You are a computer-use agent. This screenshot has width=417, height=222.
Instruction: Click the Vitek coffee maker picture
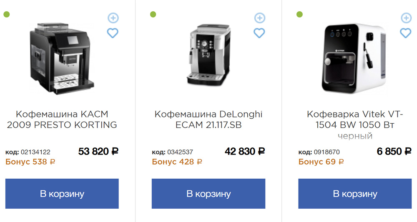[354, 57]
